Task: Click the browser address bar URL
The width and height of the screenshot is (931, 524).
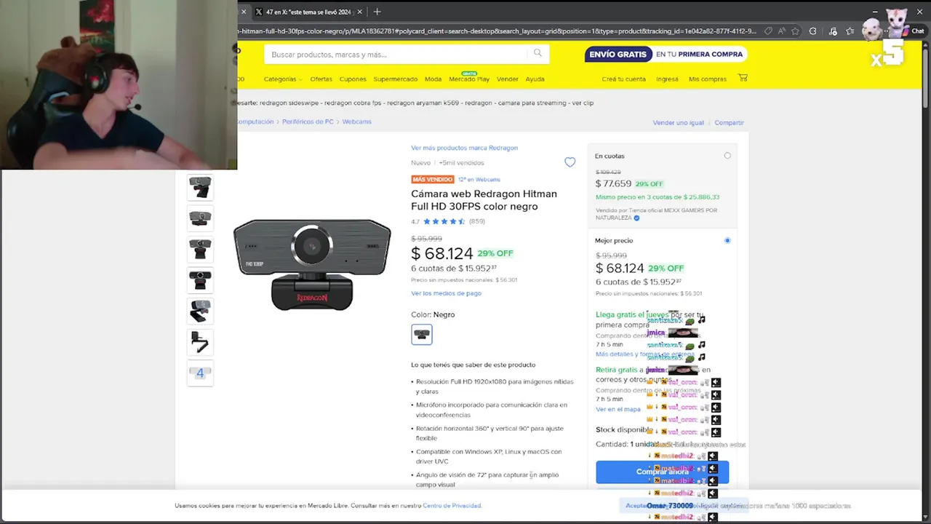Action: click(x=498, y=31)
